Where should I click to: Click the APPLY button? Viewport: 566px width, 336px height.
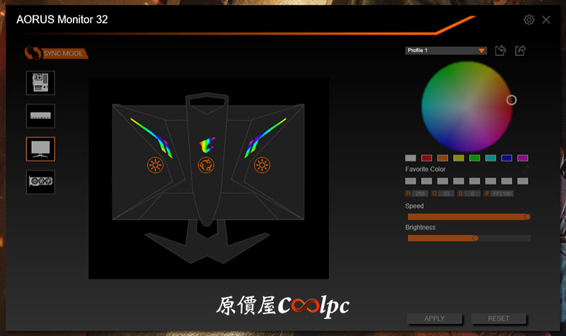[434, 319]
